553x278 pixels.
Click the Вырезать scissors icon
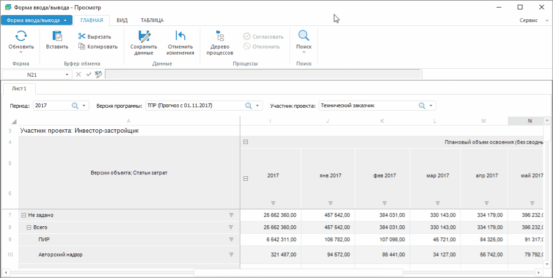tap(82, 37)
